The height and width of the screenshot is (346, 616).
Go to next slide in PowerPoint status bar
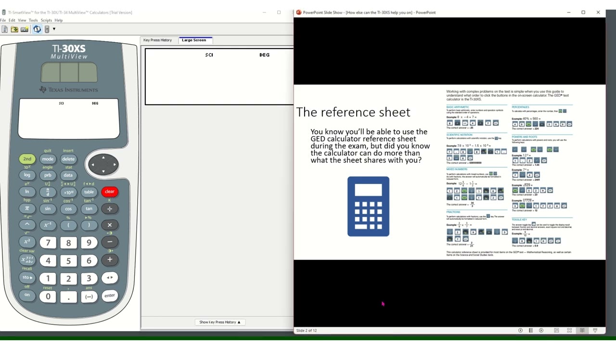pyautogui.click(x=541, y=331)
